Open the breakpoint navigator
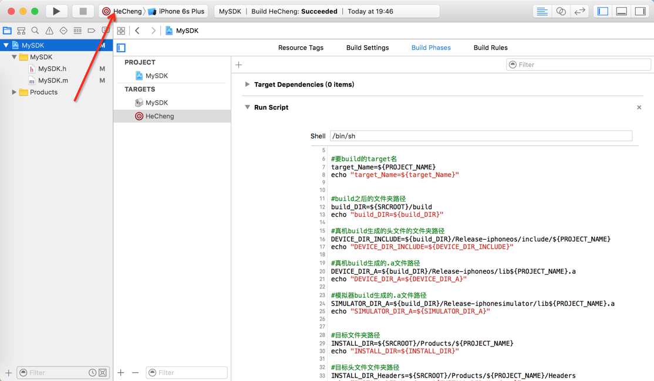This screenshot has height=381, width=654. [x=92, y=30]
